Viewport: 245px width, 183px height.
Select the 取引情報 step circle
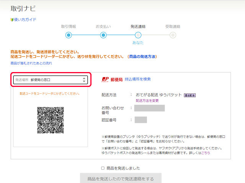tap(69, 35)
